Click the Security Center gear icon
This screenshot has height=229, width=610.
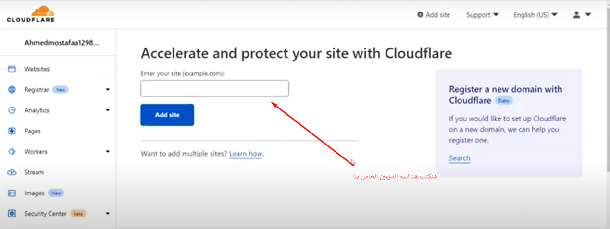tap(12, 214)
